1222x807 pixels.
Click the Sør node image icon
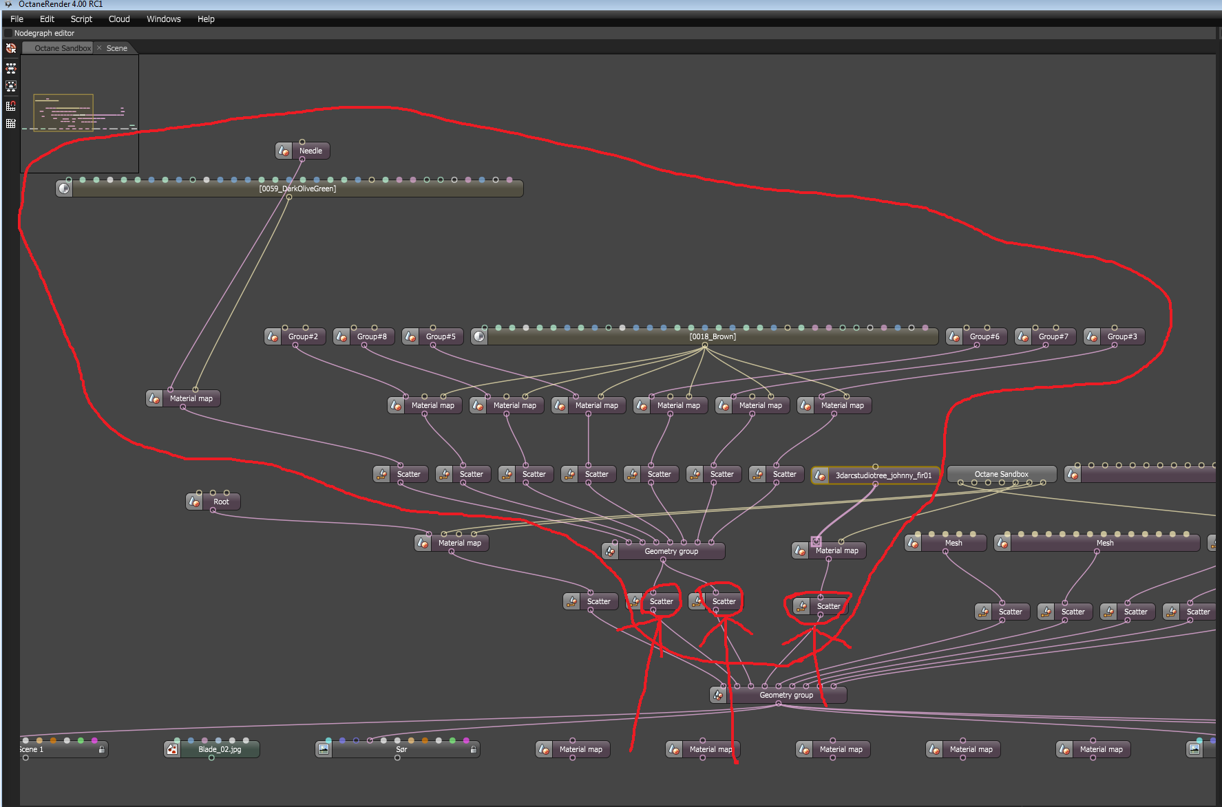[x=324, y=749]
